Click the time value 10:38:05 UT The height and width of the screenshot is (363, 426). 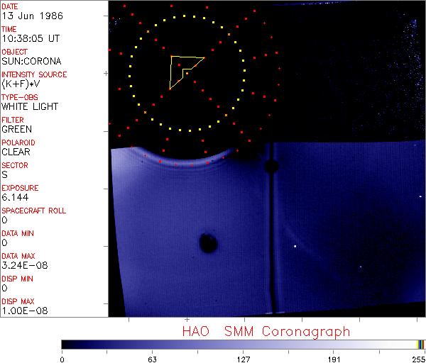click(28, 38)
